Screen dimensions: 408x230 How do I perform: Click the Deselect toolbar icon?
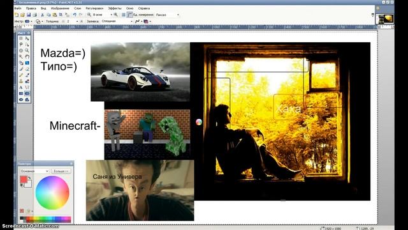coord(67,15)
